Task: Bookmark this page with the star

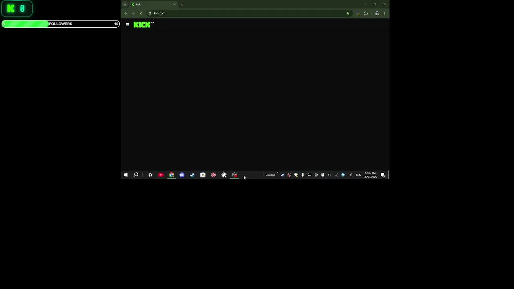Action: [x=348, y=13]
